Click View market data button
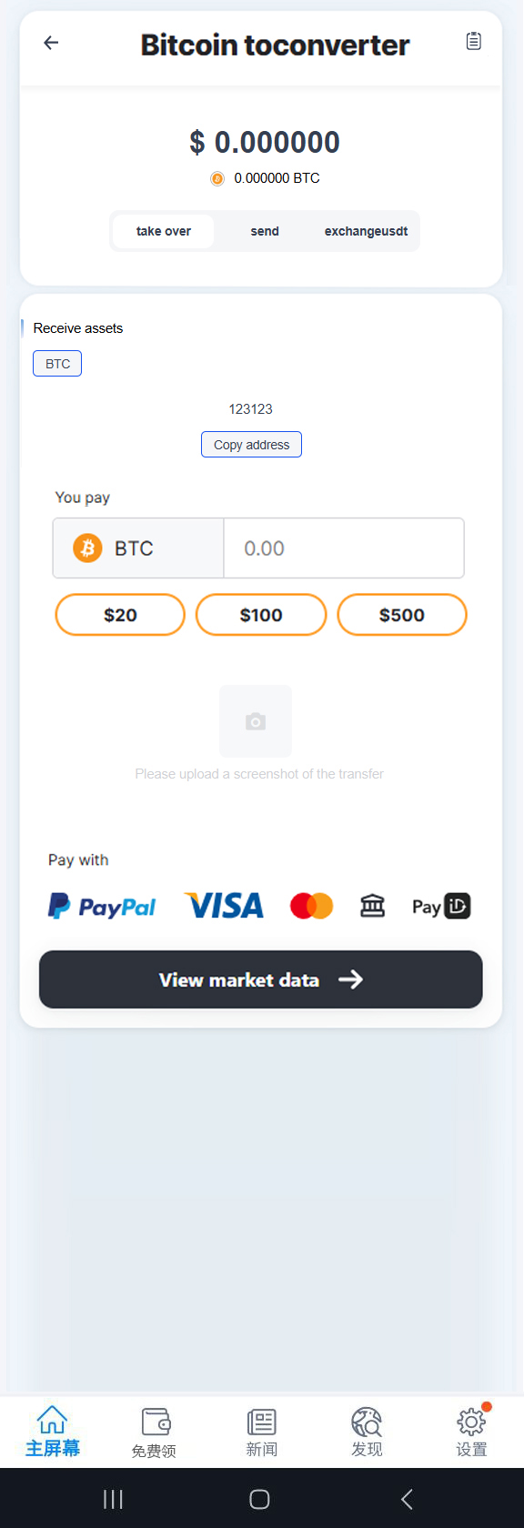Screen dimensions: 524x1528 pos(261,980)
